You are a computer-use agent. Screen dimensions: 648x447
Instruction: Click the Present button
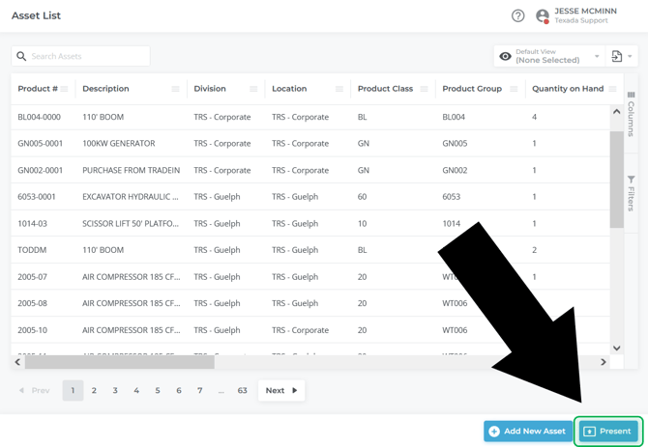pos(607,432)
